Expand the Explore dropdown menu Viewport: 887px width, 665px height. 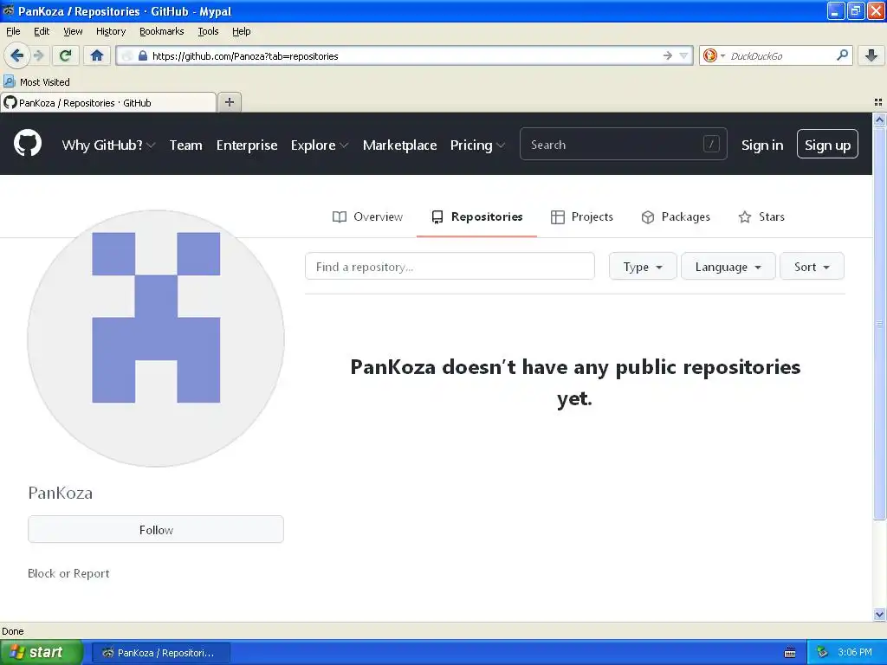[320, 145]
